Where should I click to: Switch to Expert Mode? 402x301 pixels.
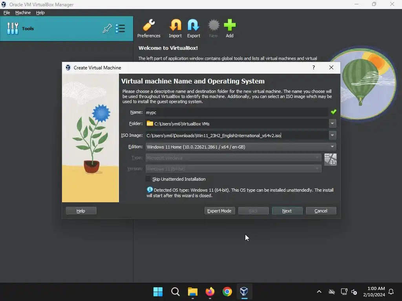(219, 210)
